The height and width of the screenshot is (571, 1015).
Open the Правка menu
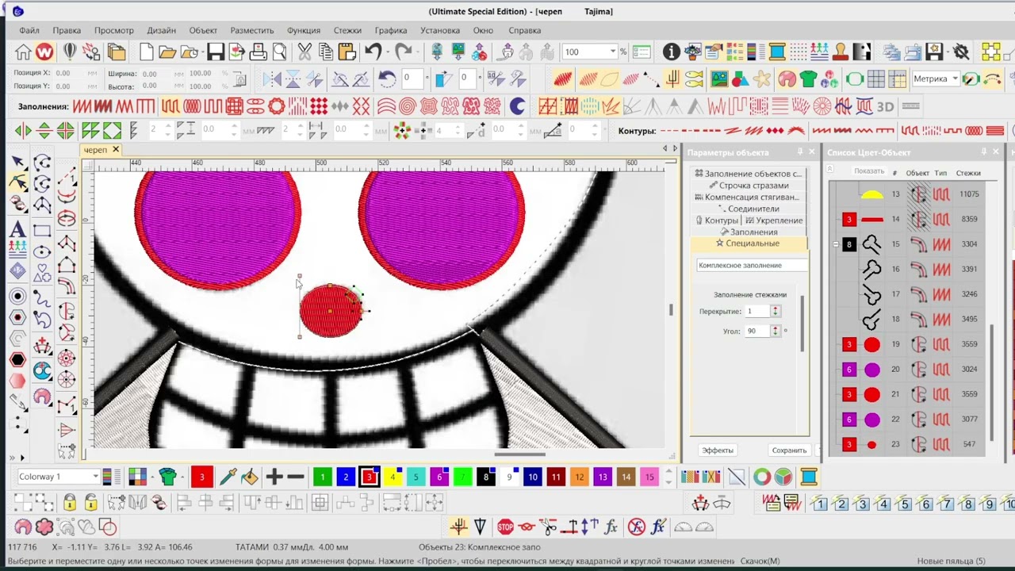click(x=67, y=30)
